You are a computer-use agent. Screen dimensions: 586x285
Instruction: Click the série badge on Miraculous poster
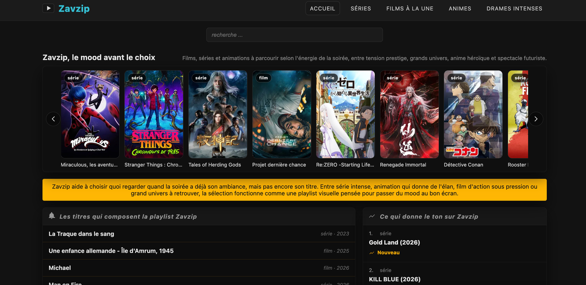click(73, 78)
